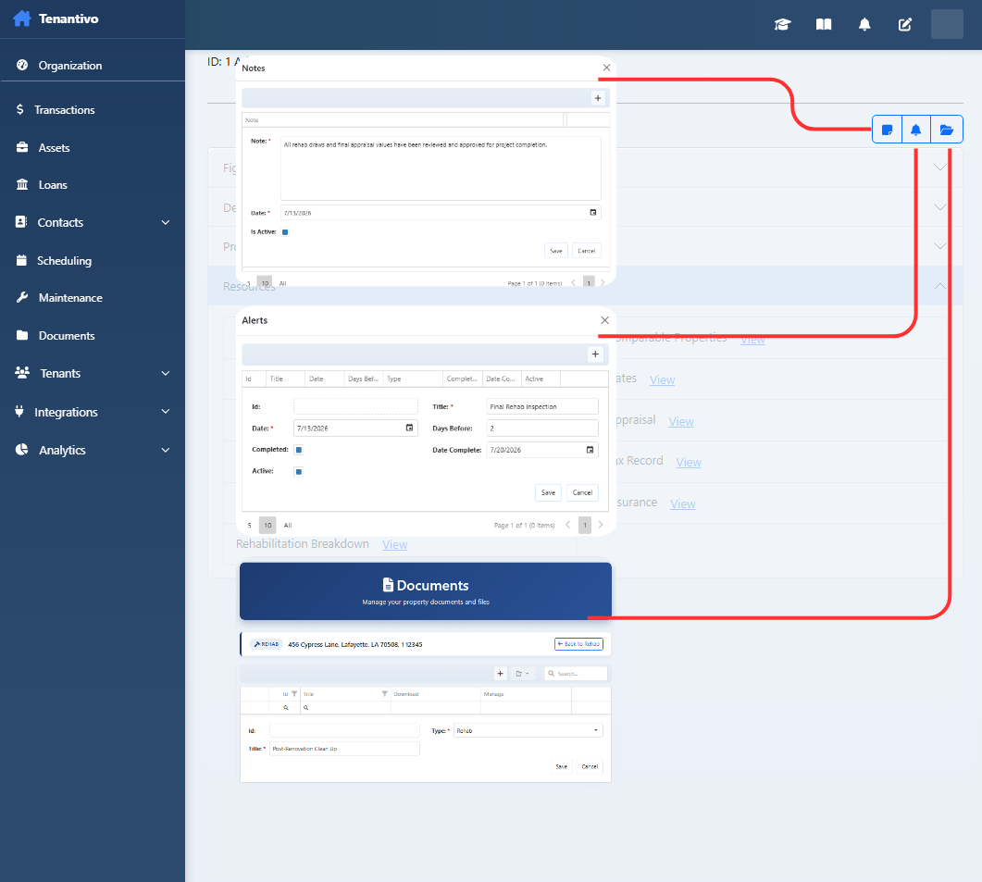Image resolution: width=982 pixels, height=882 pixels.
Task: Add a new alert with the plus icon
Action: [x=595, y=354]
